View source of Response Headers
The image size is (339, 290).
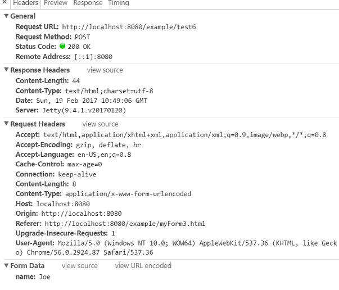click(x=105, y=70)
